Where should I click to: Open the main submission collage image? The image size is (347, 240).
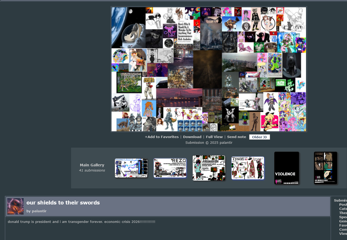coord(209,69)
